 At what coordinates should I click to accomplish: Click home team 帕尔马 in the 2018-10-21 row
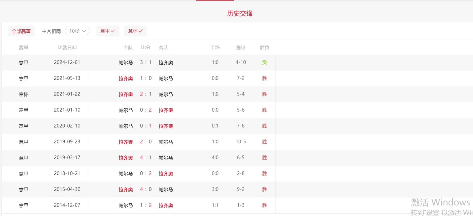pyautogui.click(x=126, y=174)
